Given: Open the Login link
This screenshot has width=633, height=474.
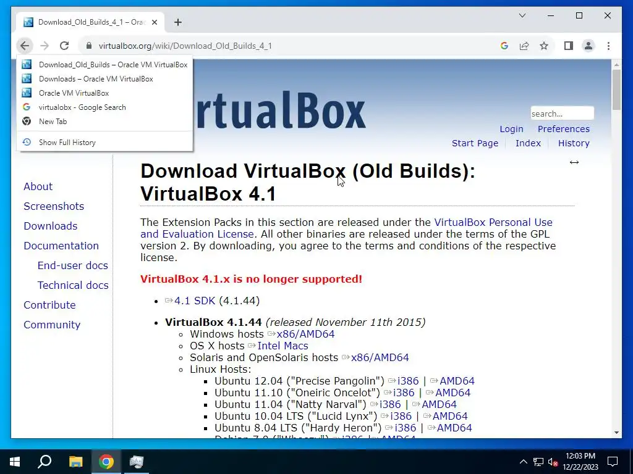Looking at the screenshot, I should coord(511,129).
